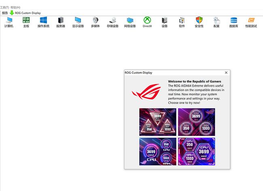This screenshot has width=263, height=191.
Task: Open the 数据库 (Database) category icon
Action: [x=234, y=22]
